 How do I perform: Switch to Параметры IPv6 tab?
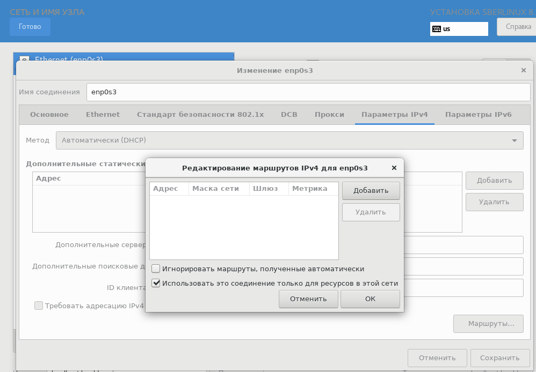[478, 114]
